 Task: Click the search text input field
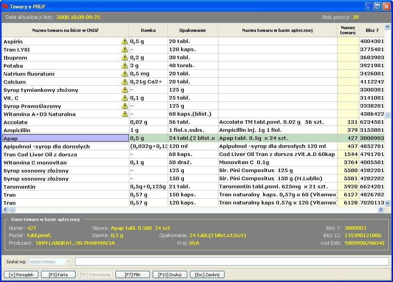click(x=232, y=261)
